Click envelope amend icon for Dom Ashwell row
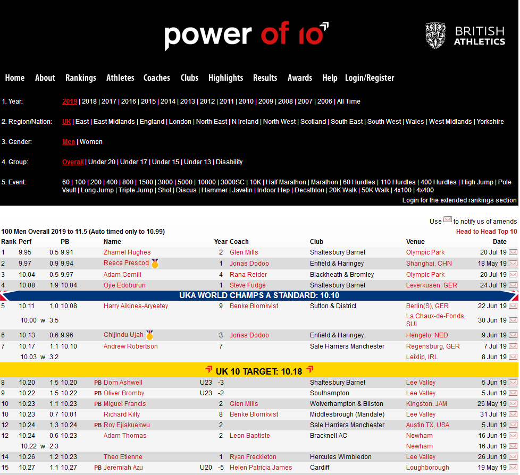 (x=513, y=383)
